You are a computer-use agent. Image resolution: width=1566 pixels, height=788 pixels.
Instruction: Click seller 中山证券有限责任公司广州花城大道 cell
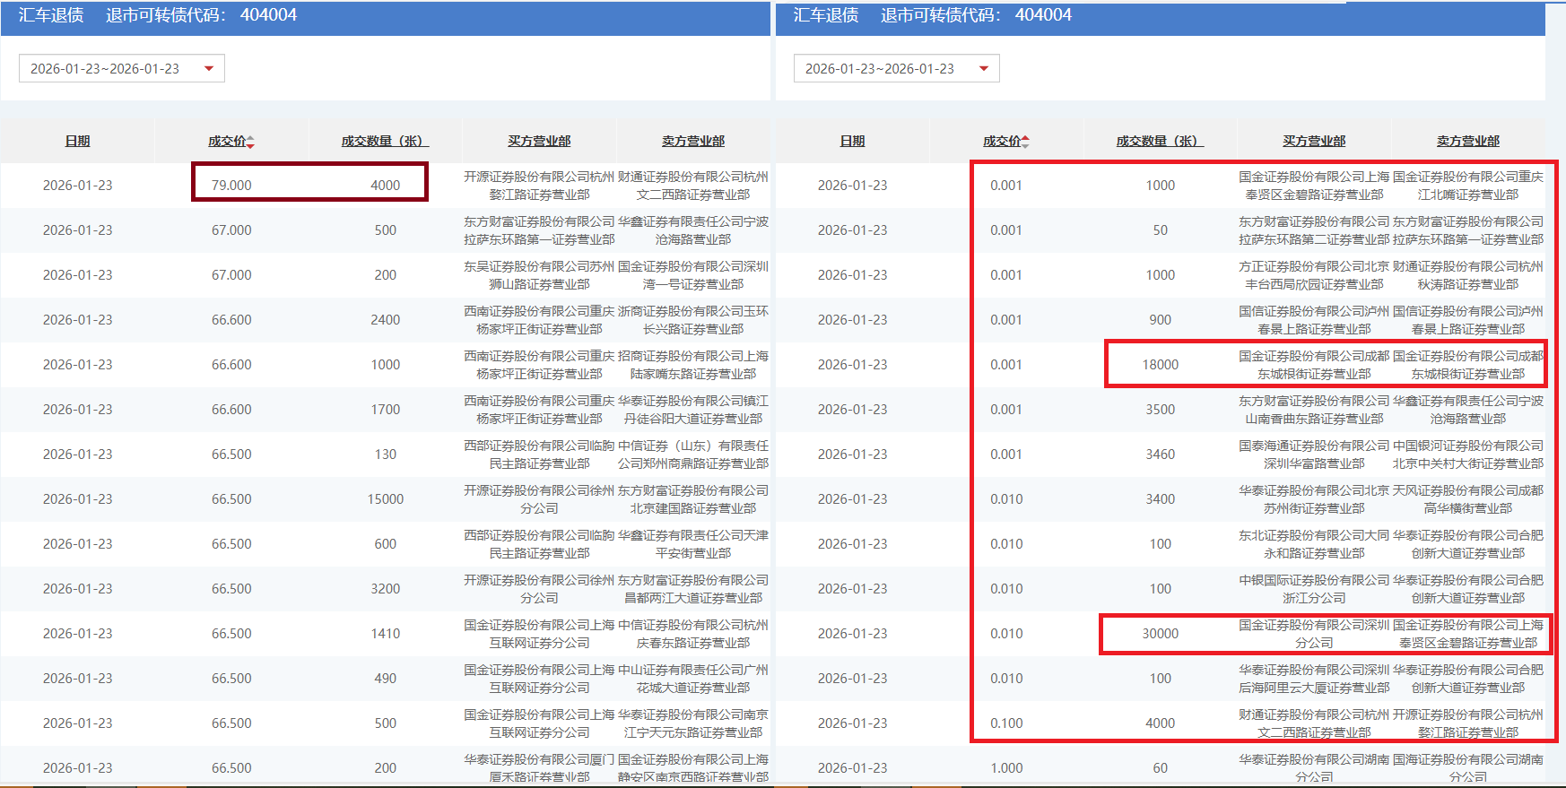click(x=693, y=679)
